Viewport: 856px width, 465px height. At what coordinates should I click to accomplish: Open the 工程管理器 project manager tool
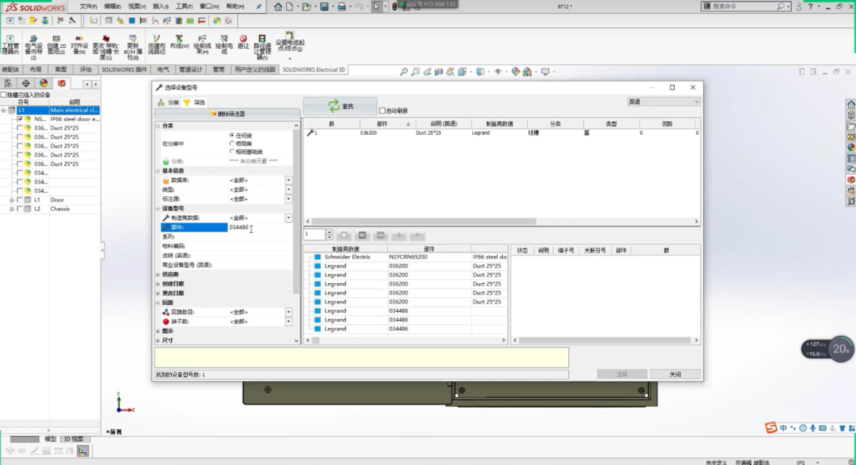click(10, 45)
